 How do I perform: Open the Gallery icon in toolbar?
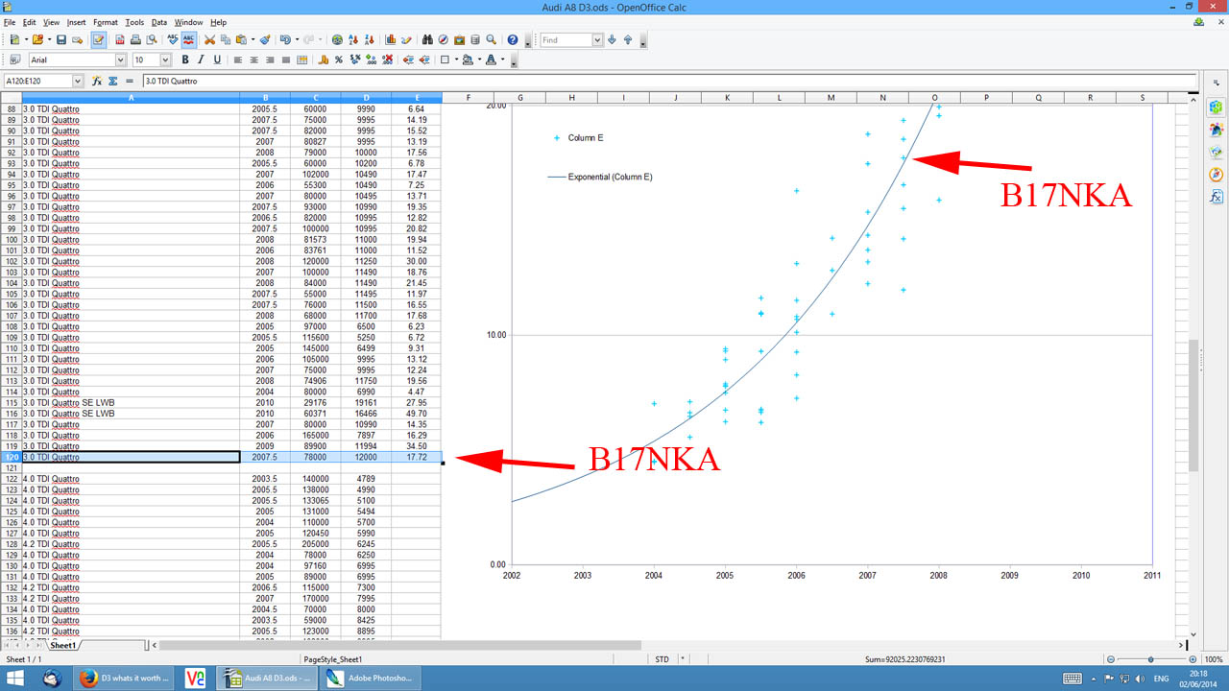(x=459, y=40)
